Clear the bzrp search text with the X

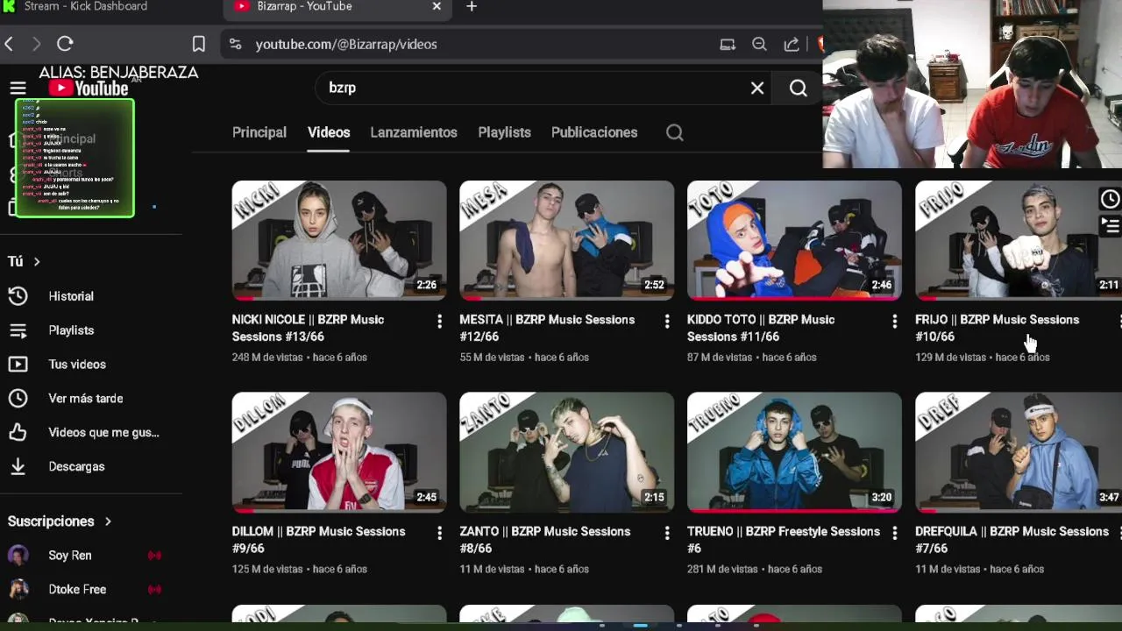(x=757, y=88)
